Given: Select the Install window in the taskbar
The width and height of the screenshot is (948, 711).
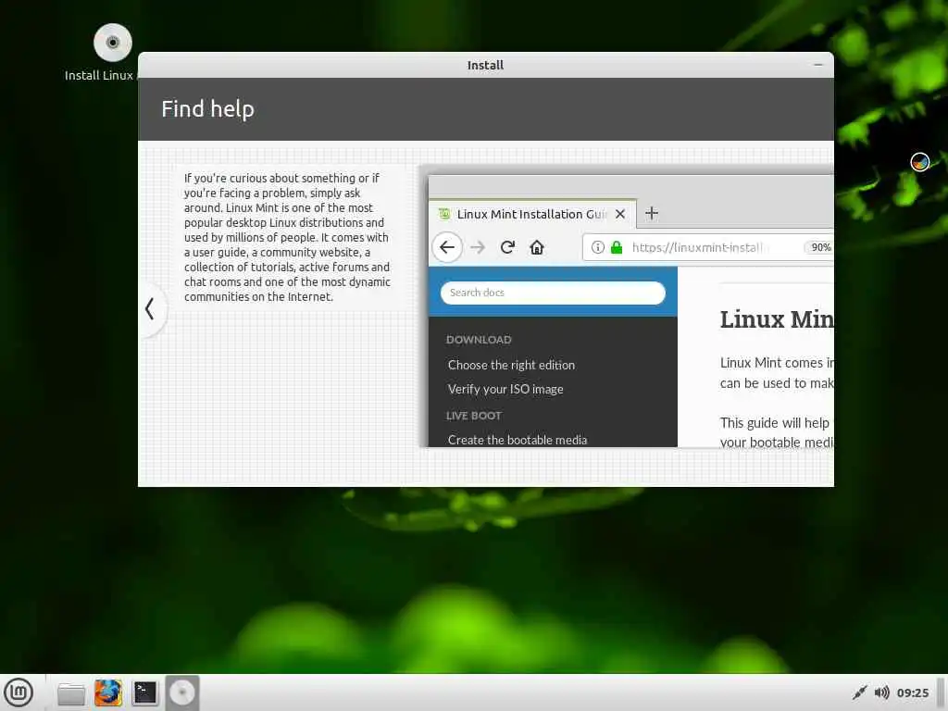Looking at the screenshot, I should point(182,692).
